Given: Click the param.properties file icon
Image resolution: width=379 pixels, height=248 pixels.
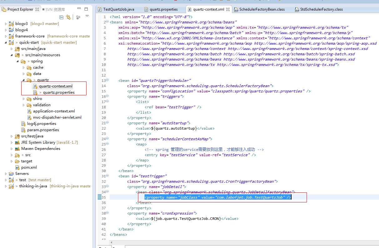Looking at the screenshot, I should [23, 130].
